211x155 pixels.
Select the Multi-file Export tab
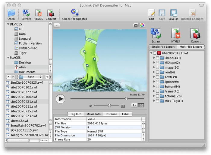coord(191,47)
